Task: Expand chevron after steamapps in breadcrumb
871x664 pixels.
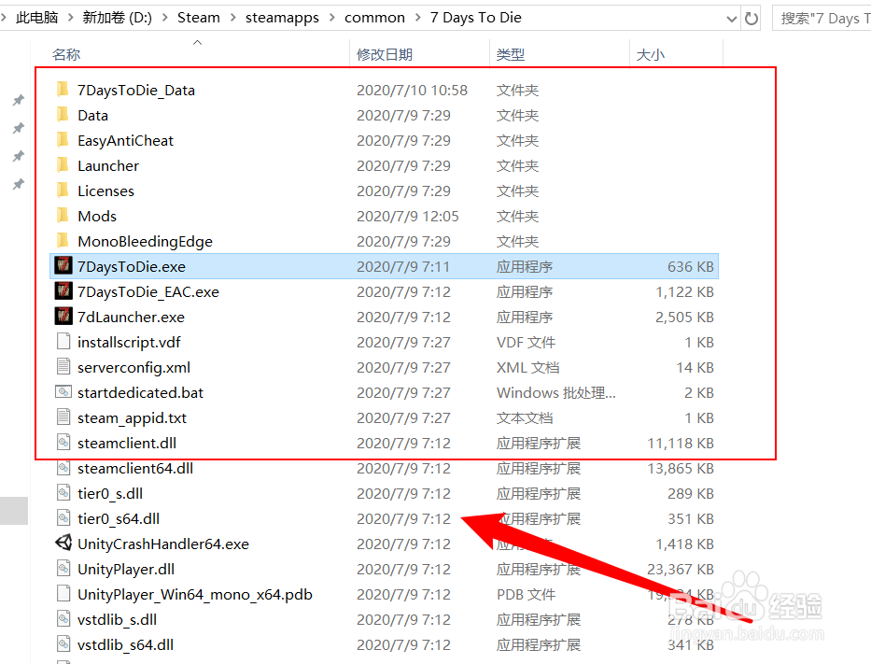Action: tap(332, 18)
